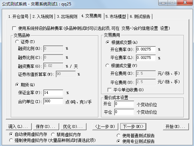Screen dimensions: 194x146
Task: Tick the 平今单边收费(O) checkbox
Action: click(110, 90)
